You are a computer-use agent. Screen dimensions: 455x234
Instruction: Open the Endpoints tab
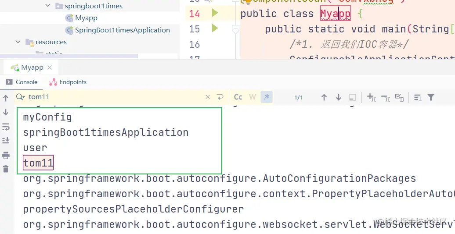[x=68, y=82]
